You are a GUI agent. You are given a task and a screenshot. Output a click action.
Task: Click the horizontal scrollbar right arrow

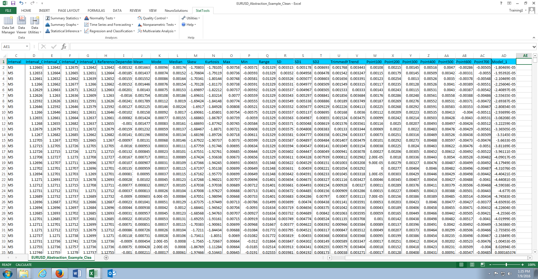click(x=530, y=258)
